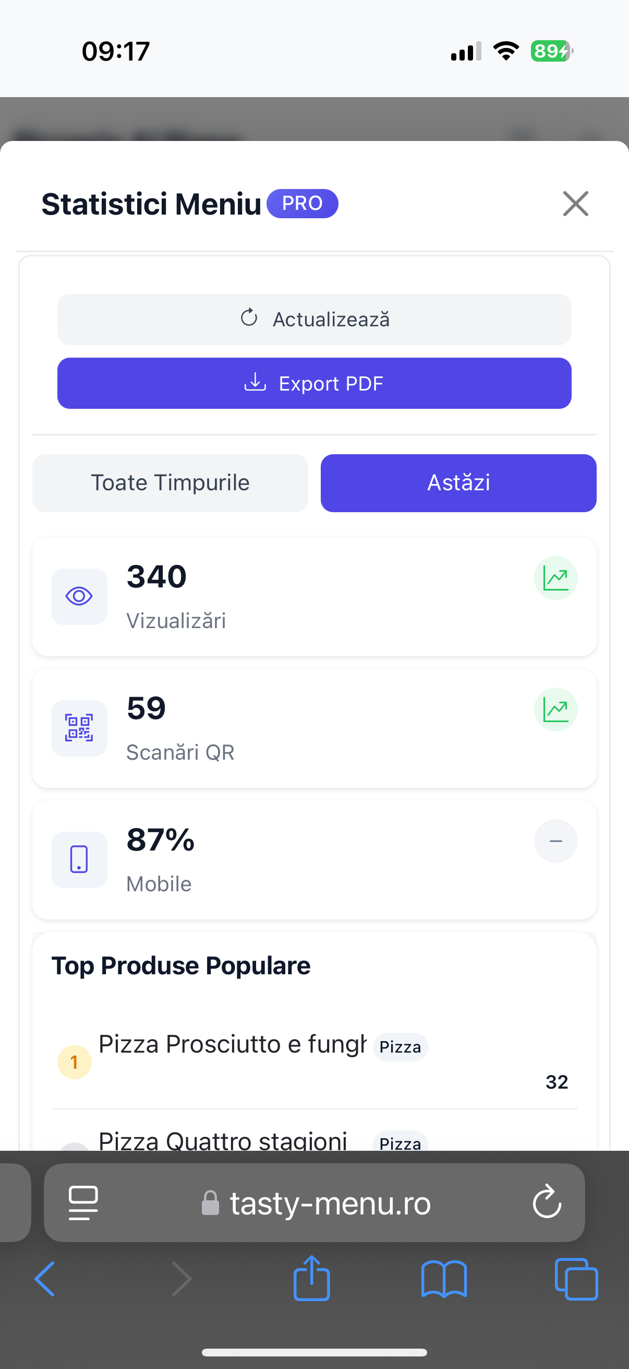
Task: Tap the rank 1 yellow badge
Action: [74, 1062]
